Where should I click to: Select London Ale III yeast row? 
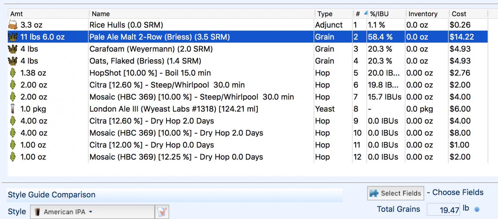248,109
